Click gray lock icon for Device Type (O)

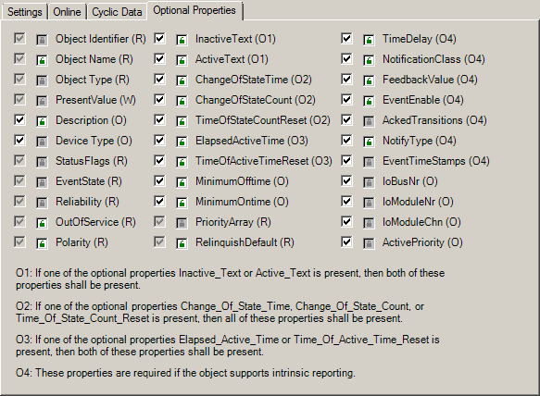tap(42, 142)
